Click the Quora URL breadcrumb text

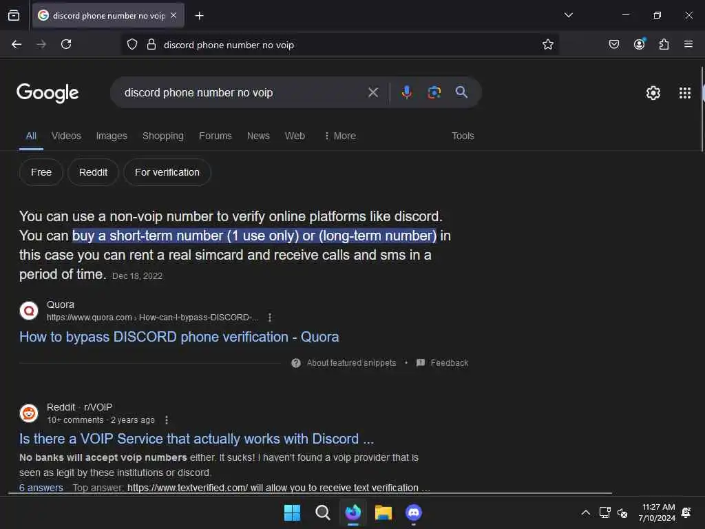(x=152, y=318)
